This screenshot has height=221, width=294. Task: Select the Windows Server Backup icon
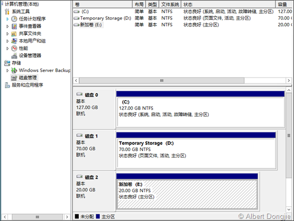click(14, 70)
